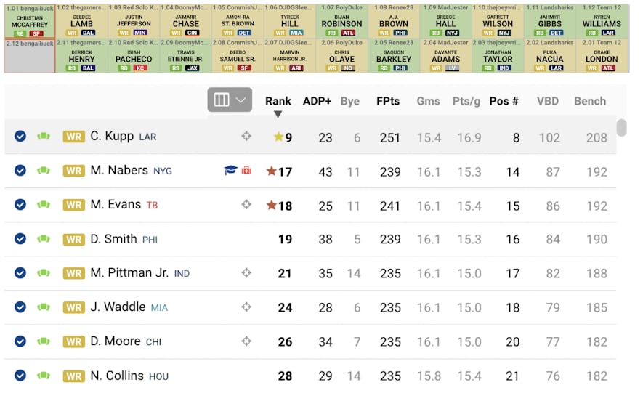Click the rookie graduation cap icon for M. Nabers
643x393 pixels.
tap(230, 170)
